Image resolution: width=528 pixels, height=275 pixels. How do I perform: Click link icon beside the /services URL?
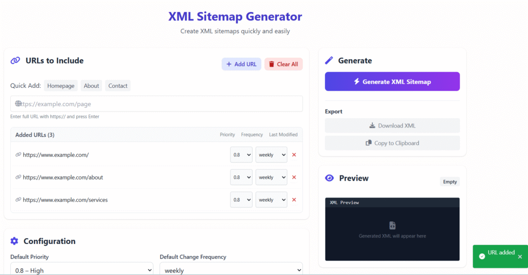point(18,200)
